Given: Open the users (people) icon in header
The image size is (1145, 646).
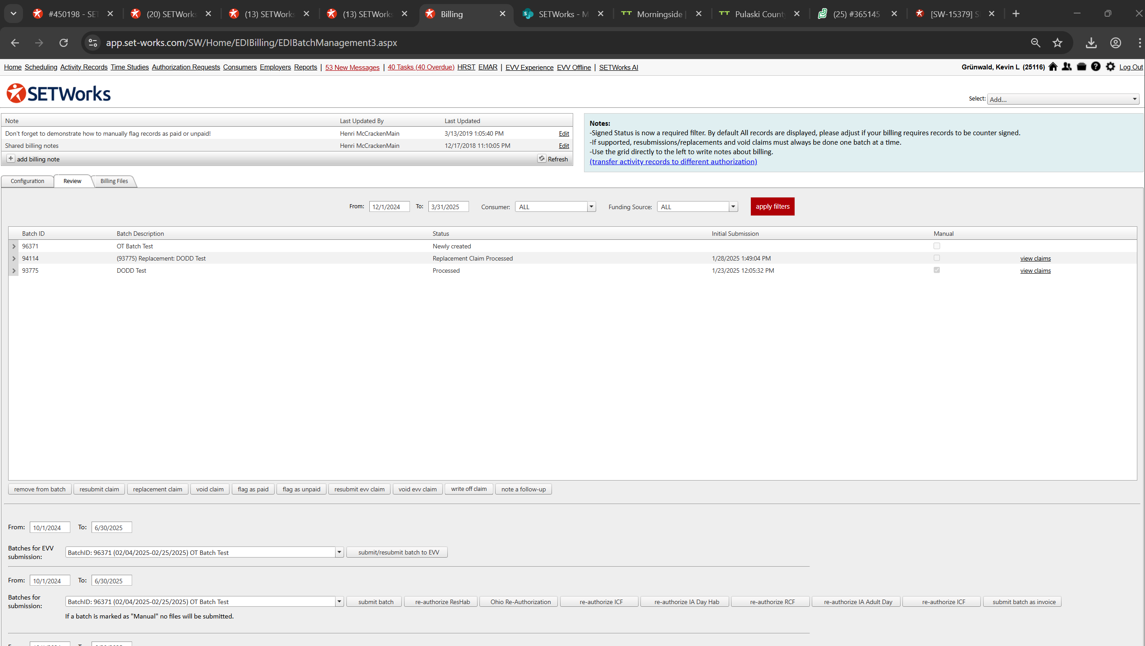Looking at the screenshot, I should point(1067,67).
